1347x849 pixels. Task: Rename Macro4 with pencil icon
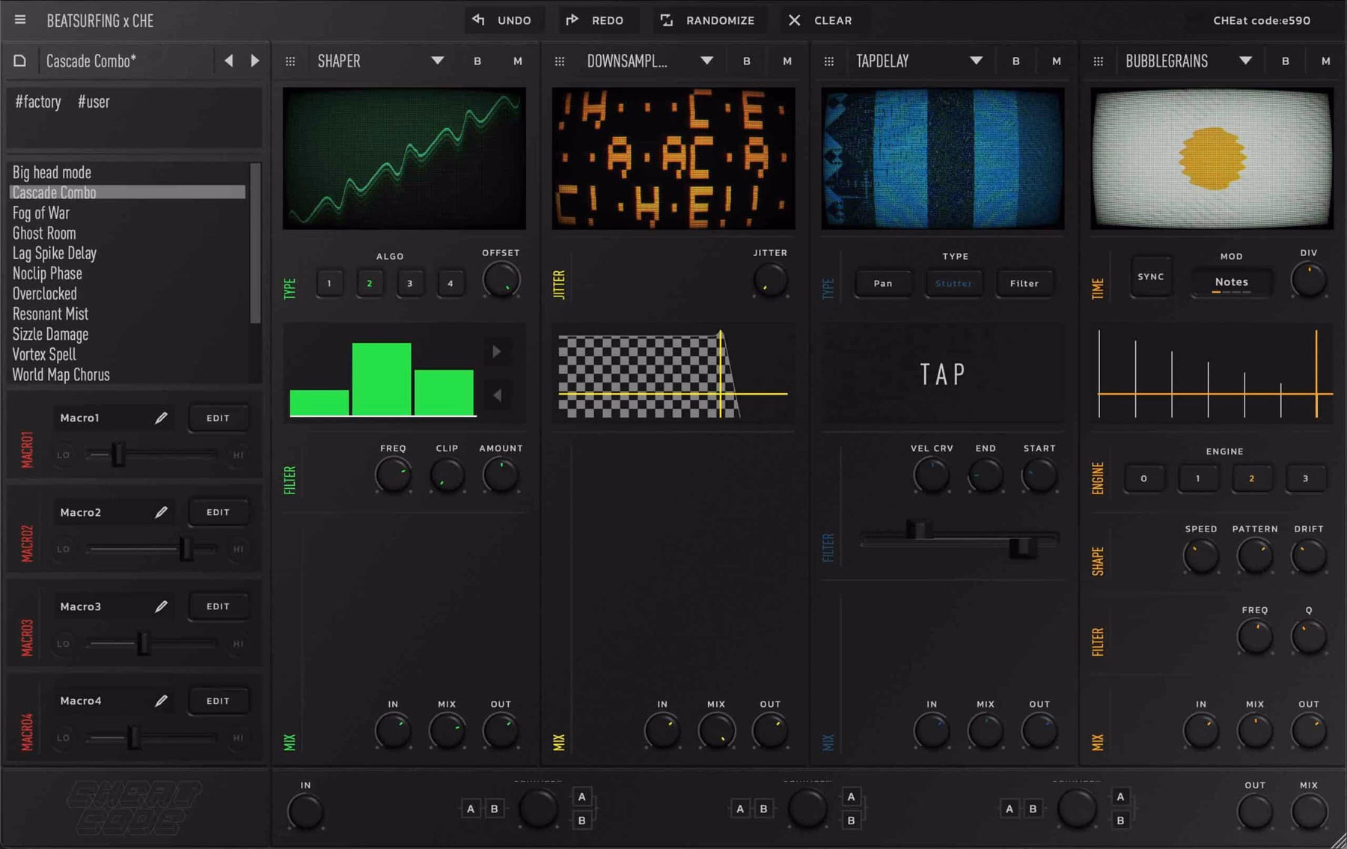(161, 701)
